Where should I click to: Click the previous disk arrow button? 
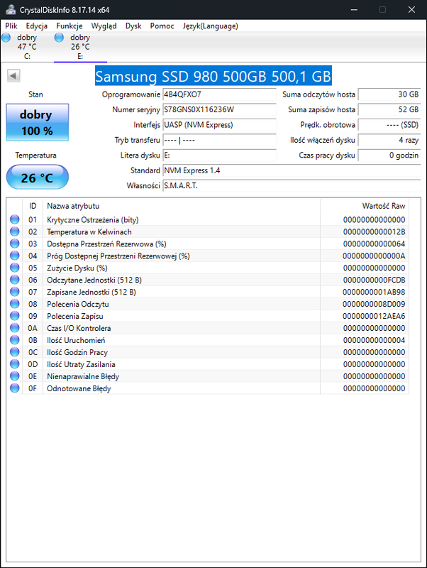point(13,76)
